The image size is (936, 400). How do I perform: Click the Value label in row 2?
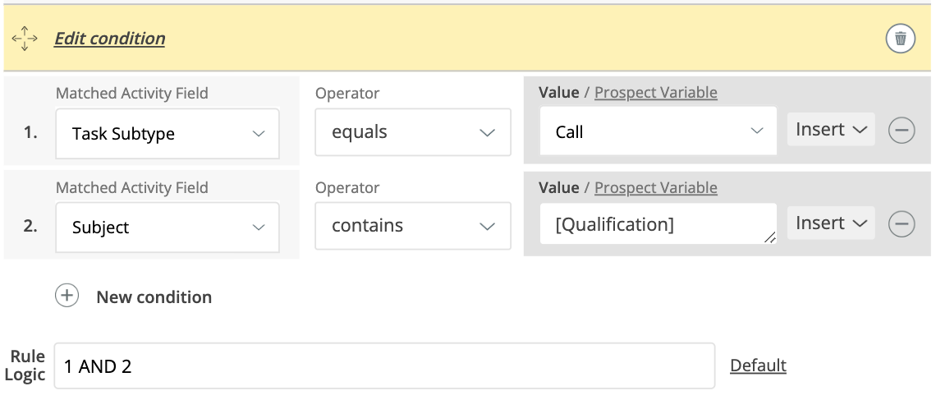click(x=559, y=187)
